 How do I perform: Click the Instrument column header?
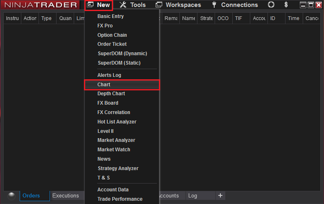click(x=12, y=18)
